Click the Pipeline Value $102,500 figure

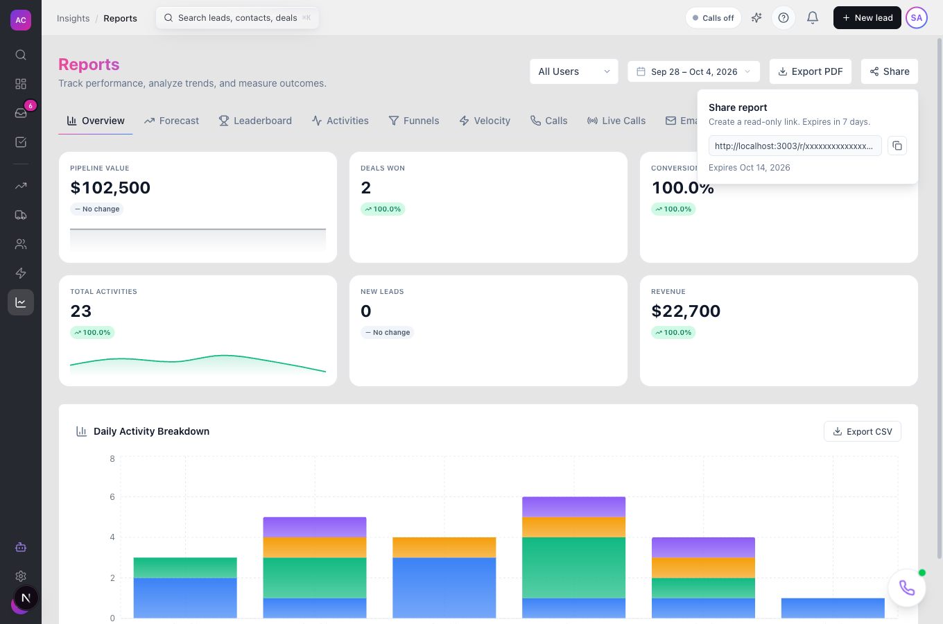[110, 188]
